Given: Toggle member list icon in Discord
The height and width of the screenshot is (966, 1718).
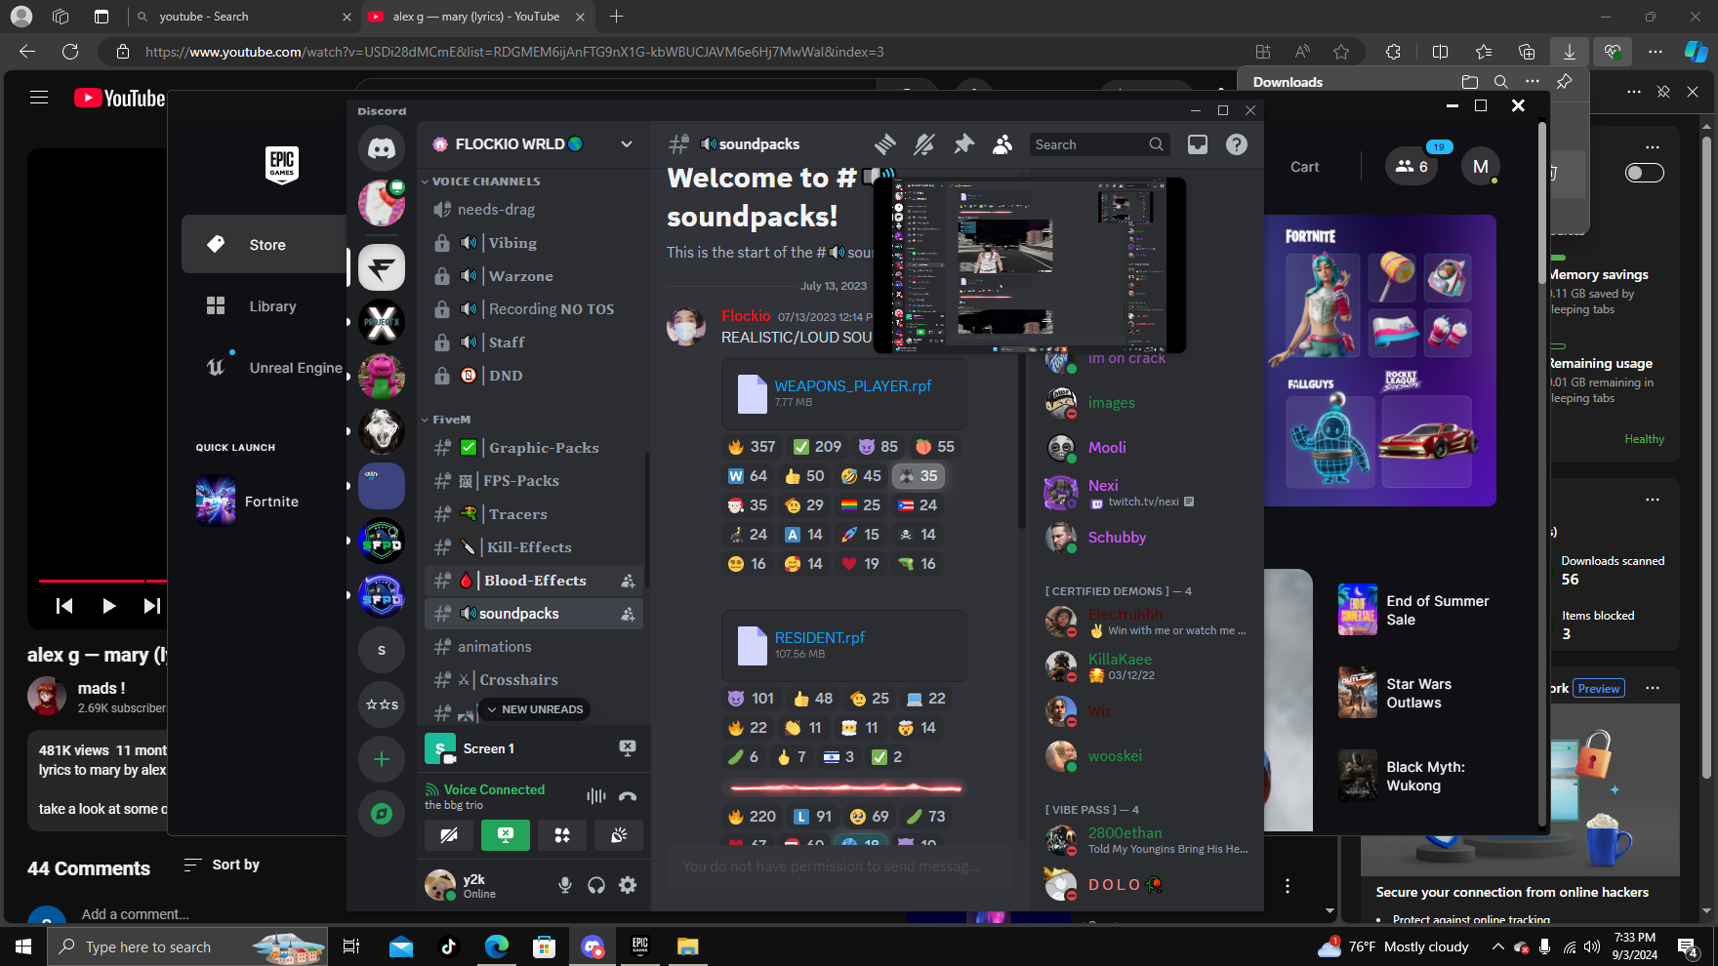Looking at the screenshot, I should [1002, 144].
